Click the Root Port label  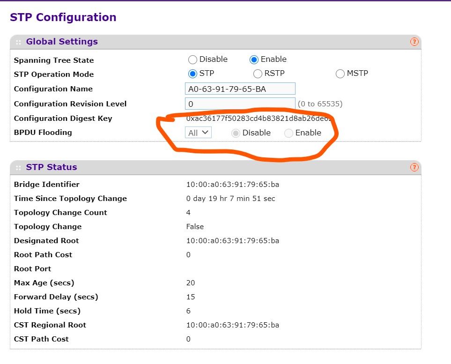point(32,269)
